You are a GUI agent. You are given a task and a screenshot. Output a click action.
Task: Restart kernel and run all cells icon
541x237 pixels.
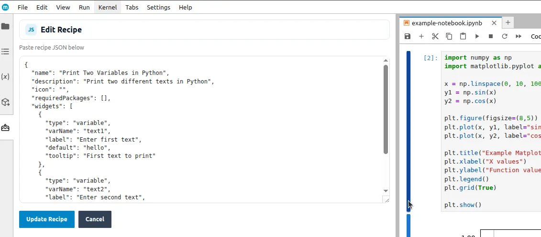[x=518, y=36]
